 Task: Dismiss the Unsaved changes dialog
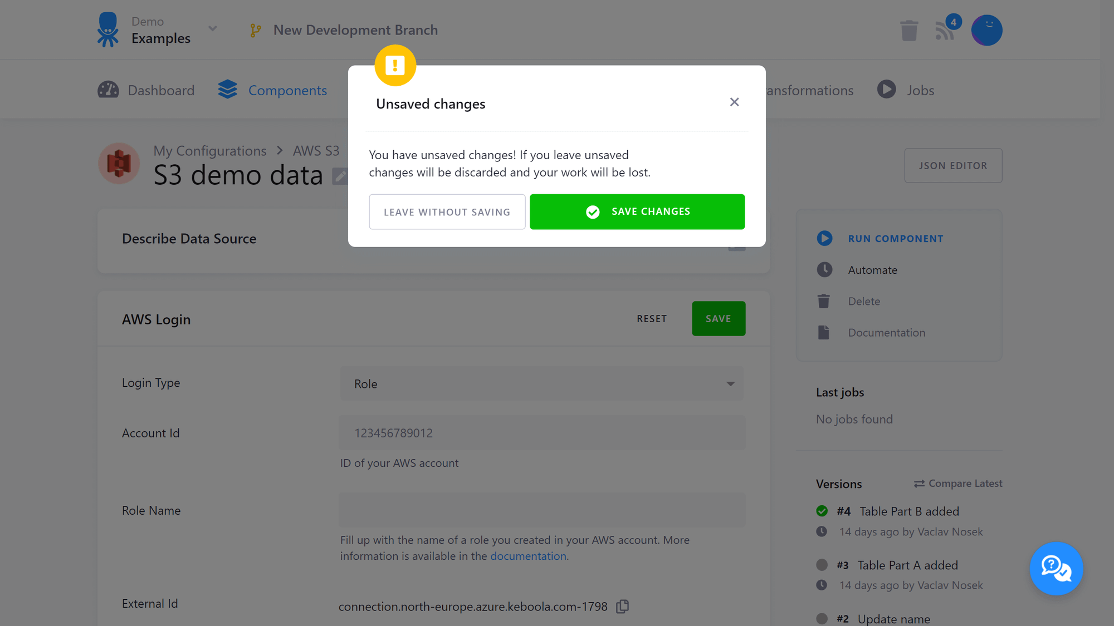(x=734, y=102)
